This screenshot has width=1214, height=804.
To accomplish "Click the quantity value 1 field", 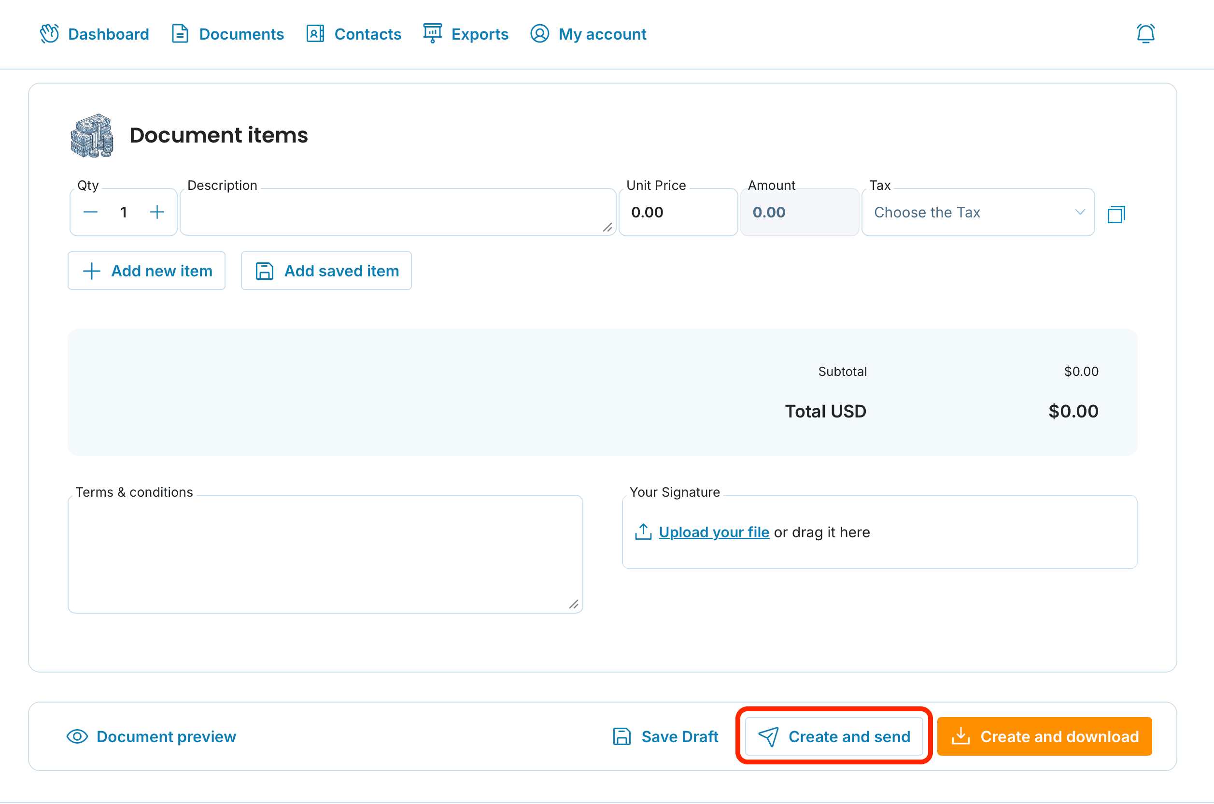I will 124,212.
